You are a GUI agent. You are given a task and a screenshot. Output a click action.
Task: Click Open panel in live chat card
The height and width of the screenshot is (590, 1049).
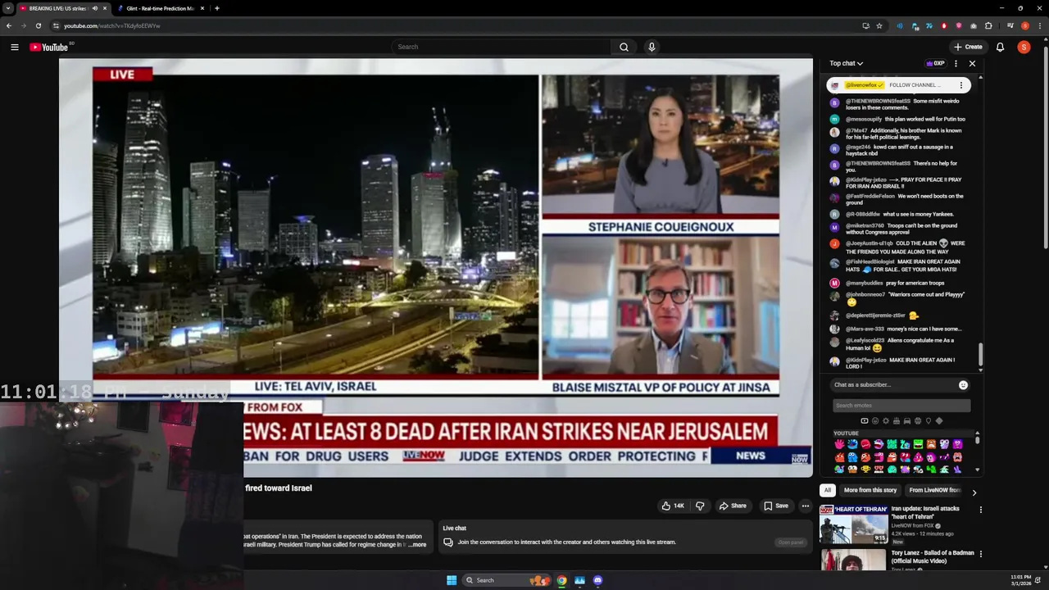[x=791, y=542]
